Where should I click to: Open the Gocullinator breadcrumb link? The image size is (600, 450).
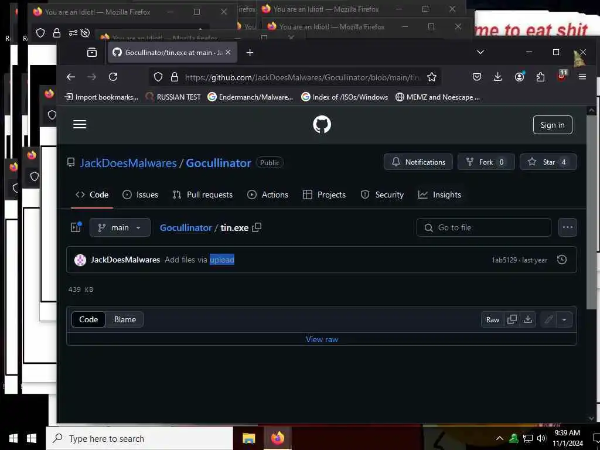186,228
